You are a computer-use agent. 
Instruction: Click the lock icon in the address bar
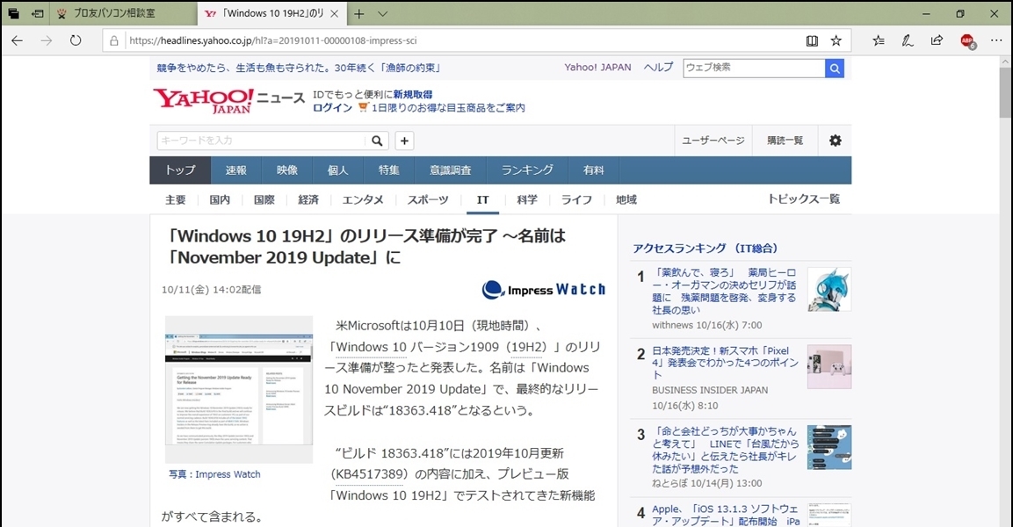click(x=113, y=40)
